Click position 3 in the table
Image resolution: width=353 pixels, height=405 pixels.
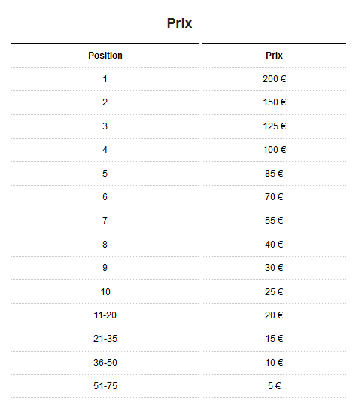click(105, 126)
